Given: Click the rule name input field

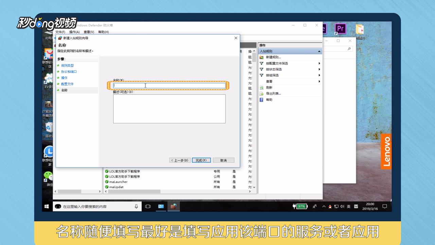Looking at the screenshot, I should point(169,85).
